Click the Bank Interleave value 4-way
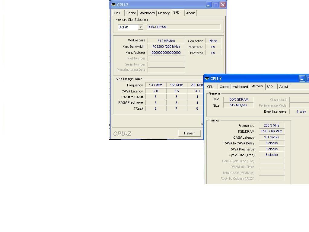Image resolution: width=309 pixels, height=232 pixels. (299, 111)
